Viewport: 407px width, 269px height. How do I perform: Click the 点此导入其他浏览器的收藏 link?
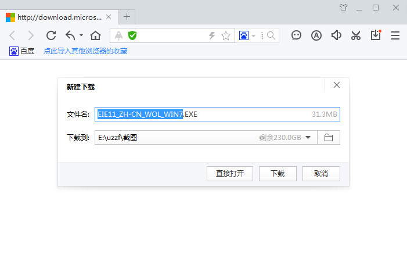click(x=85, y=51)
